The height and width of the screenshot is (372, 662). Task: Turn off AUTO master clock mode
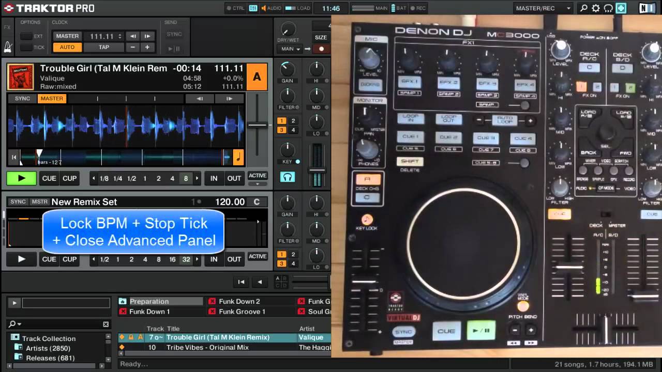[x=67, y=47]
